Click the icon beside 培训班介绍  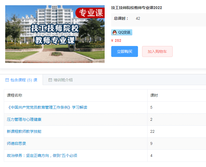tap(50, 80)
